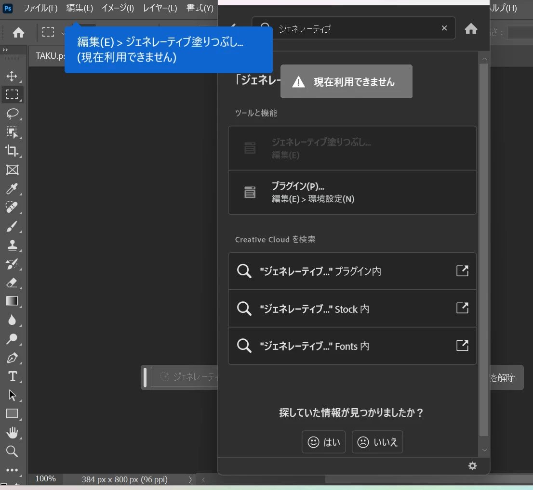Image resolution: width=533 pixels, height=490 pixels.
Task: Select the Blur tool
Action: [x=12, y=320]
